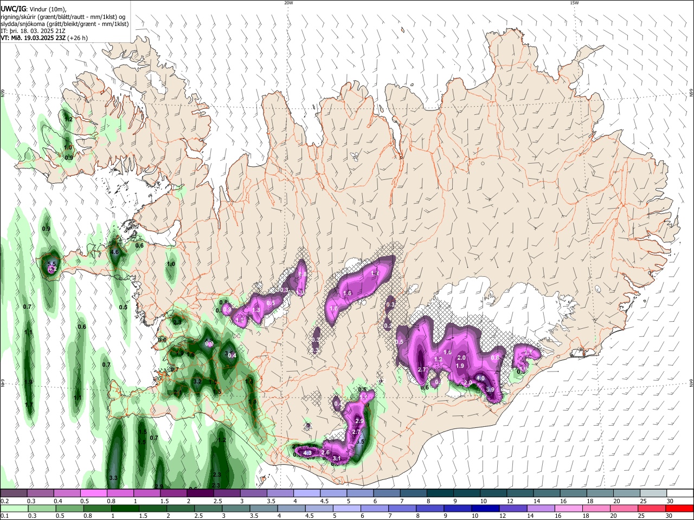Click the 'VT: Mið. 19.03.2025 23Z (+26 h)' line

pos(44,38)
